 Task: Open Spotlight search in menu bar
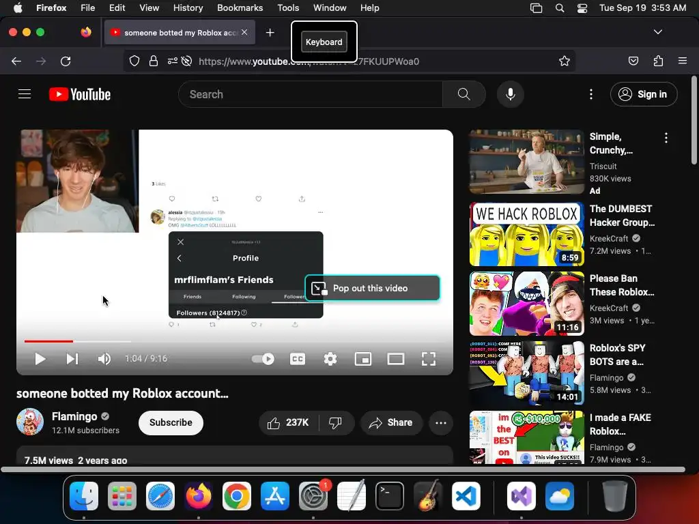(560, 8)
